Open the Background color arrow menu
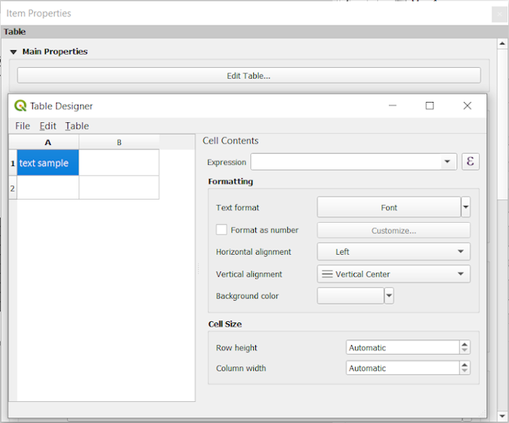509x423 pixels. click(389, 296)
